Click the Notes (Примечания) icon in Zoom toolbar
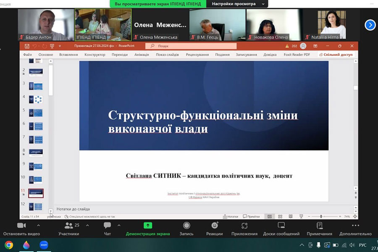This screenshot has width=378, height=252. [319, 226]
